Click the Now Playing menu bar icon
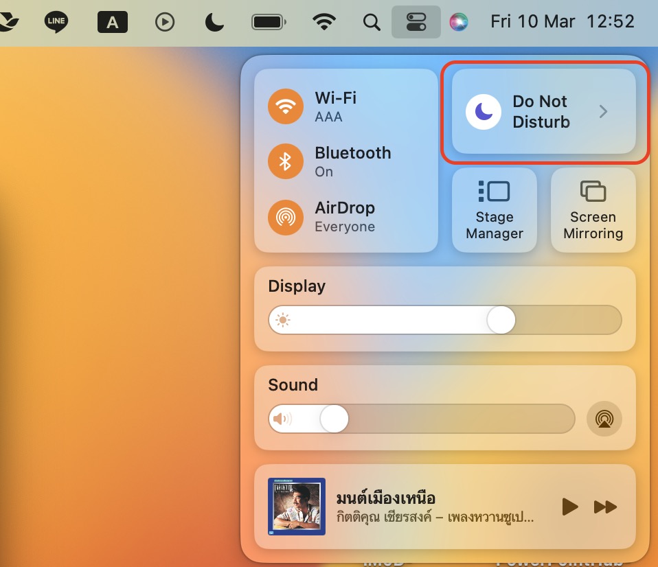The width and height of the screenshot is (658, 567). (165, 22)
